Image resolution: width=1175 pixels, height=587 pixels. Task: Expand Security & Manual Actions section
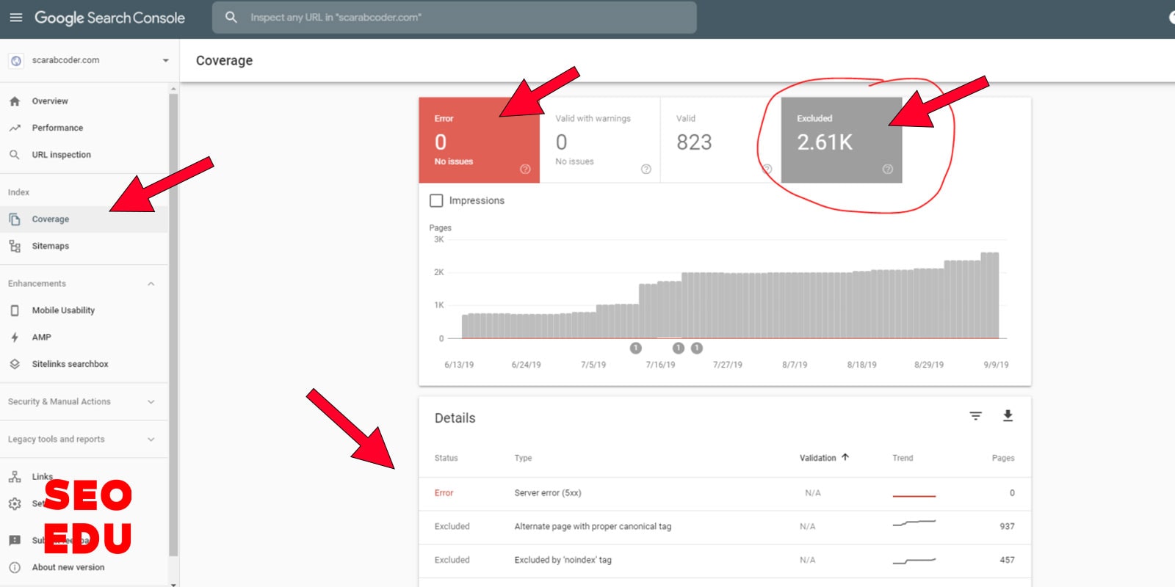point(151,402)
